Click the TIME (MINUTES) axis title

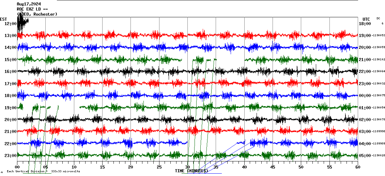pyautogui.click(x=191, y=171)
